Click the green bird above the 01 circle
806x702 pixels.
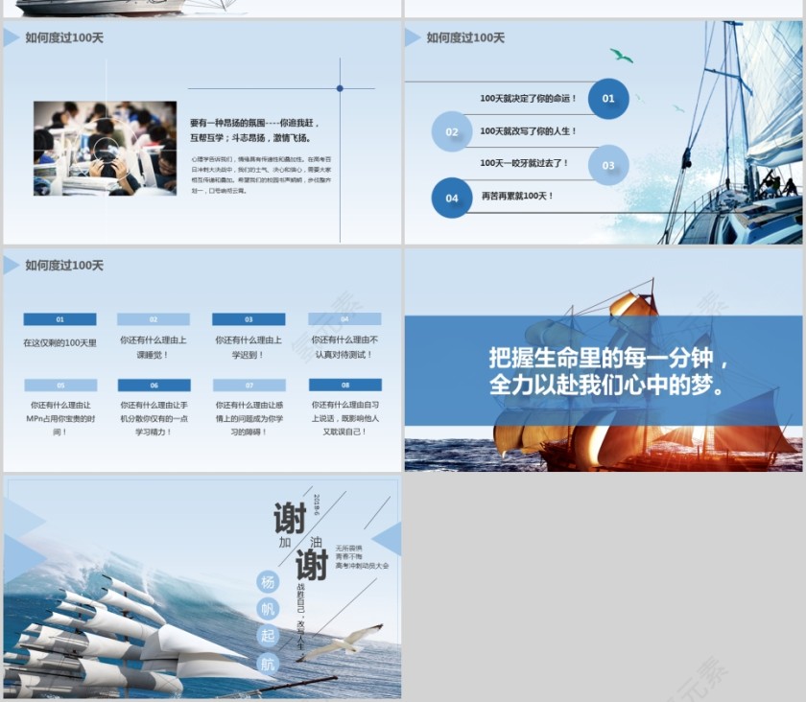[622, 57]
